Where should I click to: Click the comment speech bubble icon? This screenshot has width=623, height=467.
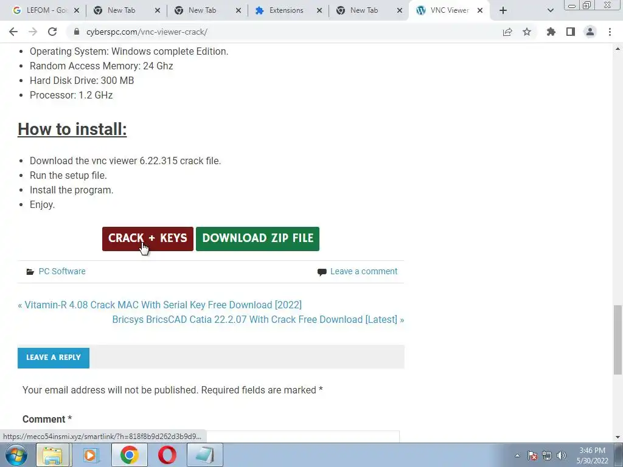pyautogui.click(x=322, y=272)
